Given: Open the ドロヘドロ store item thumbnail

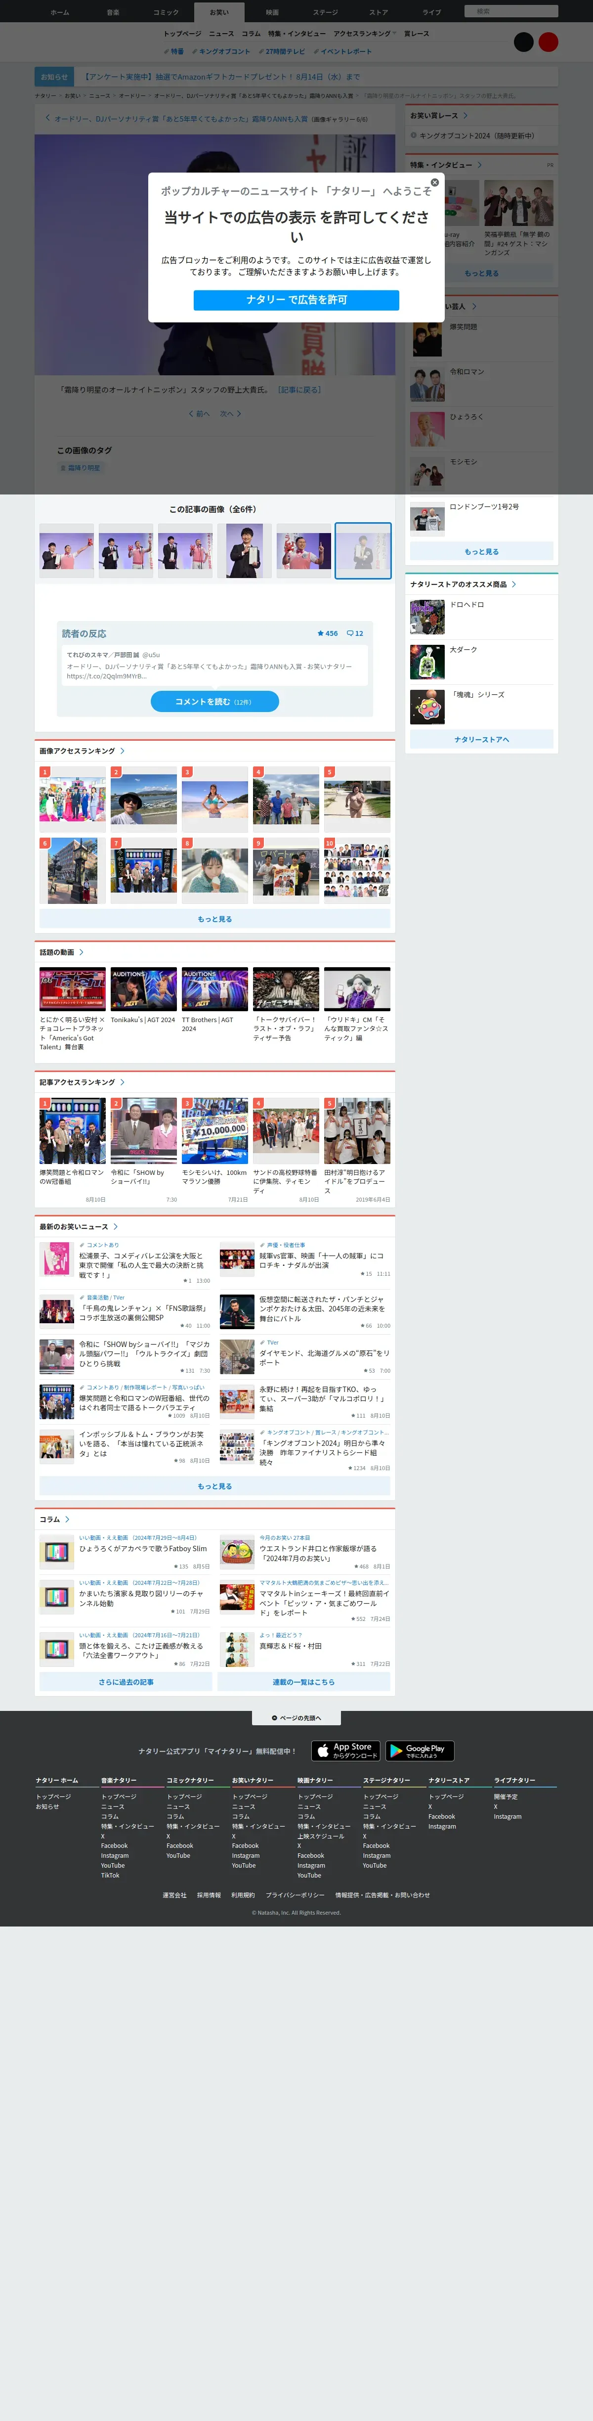Looking at the screenshot, I should [x=427, y=617].
